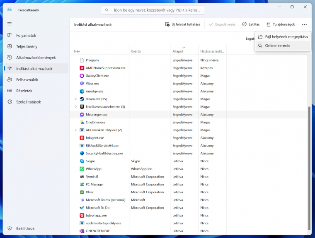Click the WhatsApp green icon
Image resolution: width=315 pixels, height=238 pixels.
(82, 169)
